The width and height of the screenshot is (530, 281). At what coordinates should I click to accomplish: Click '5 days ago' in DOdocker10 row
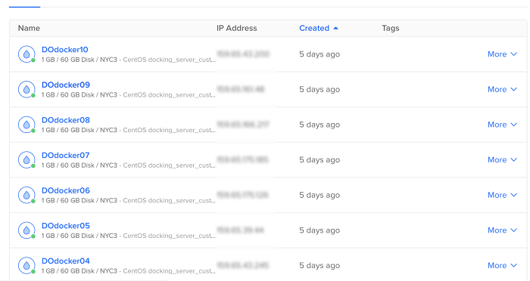tap(320, 54)
